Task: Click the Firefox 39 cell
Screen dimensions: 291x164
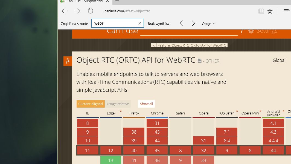Action: pos(134,141)
